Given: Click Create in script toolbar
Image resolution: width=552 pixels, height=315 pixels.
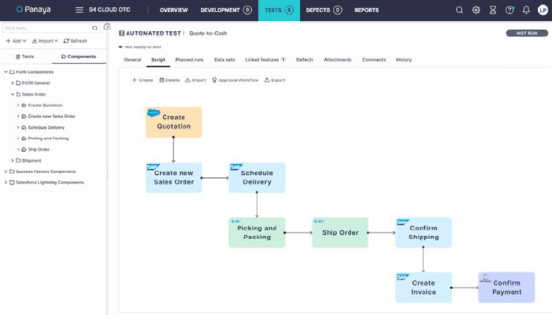Looking at the screenshot, I should pyautogui.click(x=142, y=80).
